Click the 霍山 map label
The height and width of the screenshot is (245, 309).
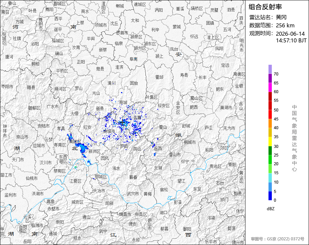(x=163, y=127)
